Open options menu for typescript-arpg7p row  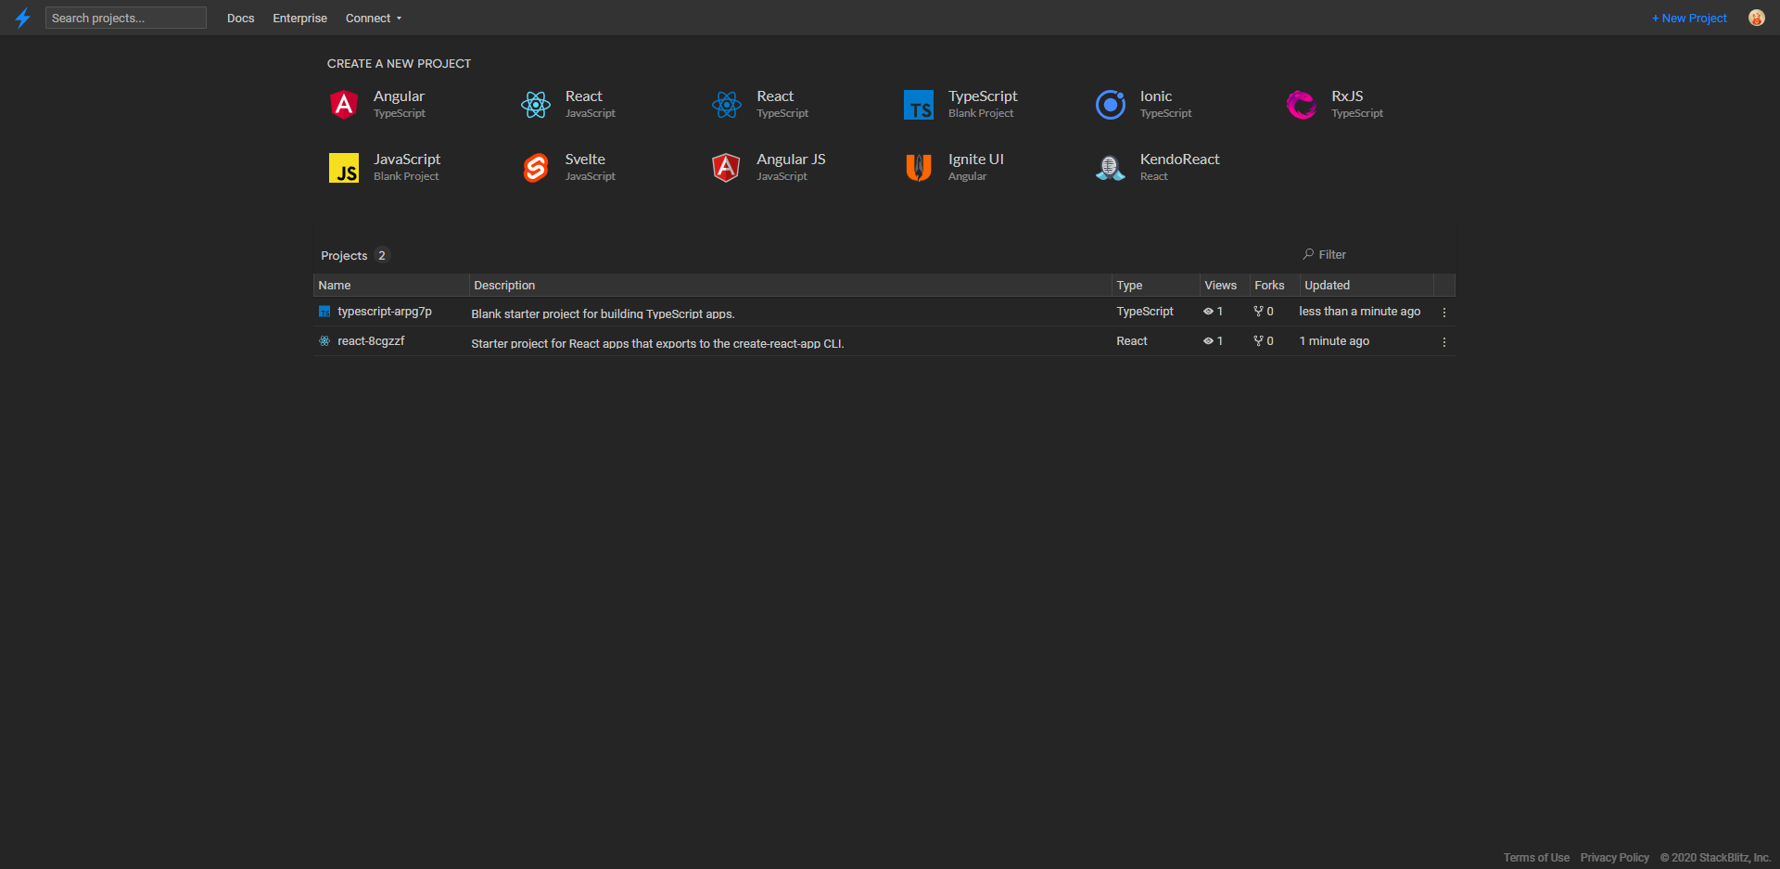coord(1444,313)
